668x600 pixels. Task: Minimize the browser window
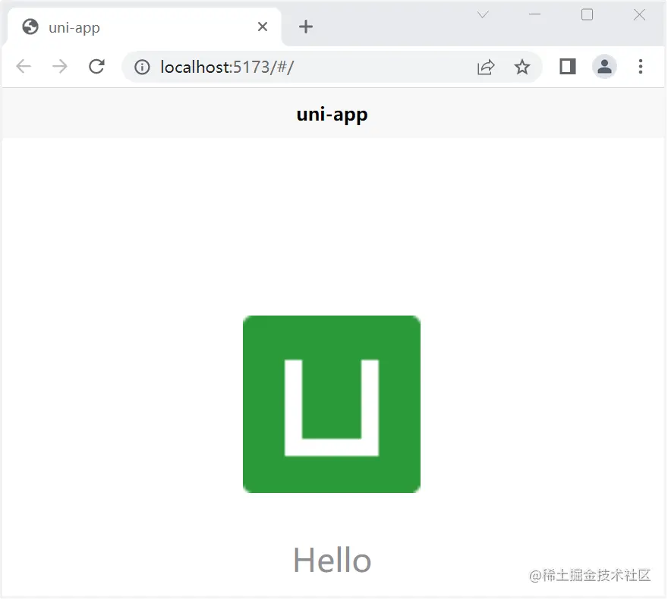(x=534, y=14)
